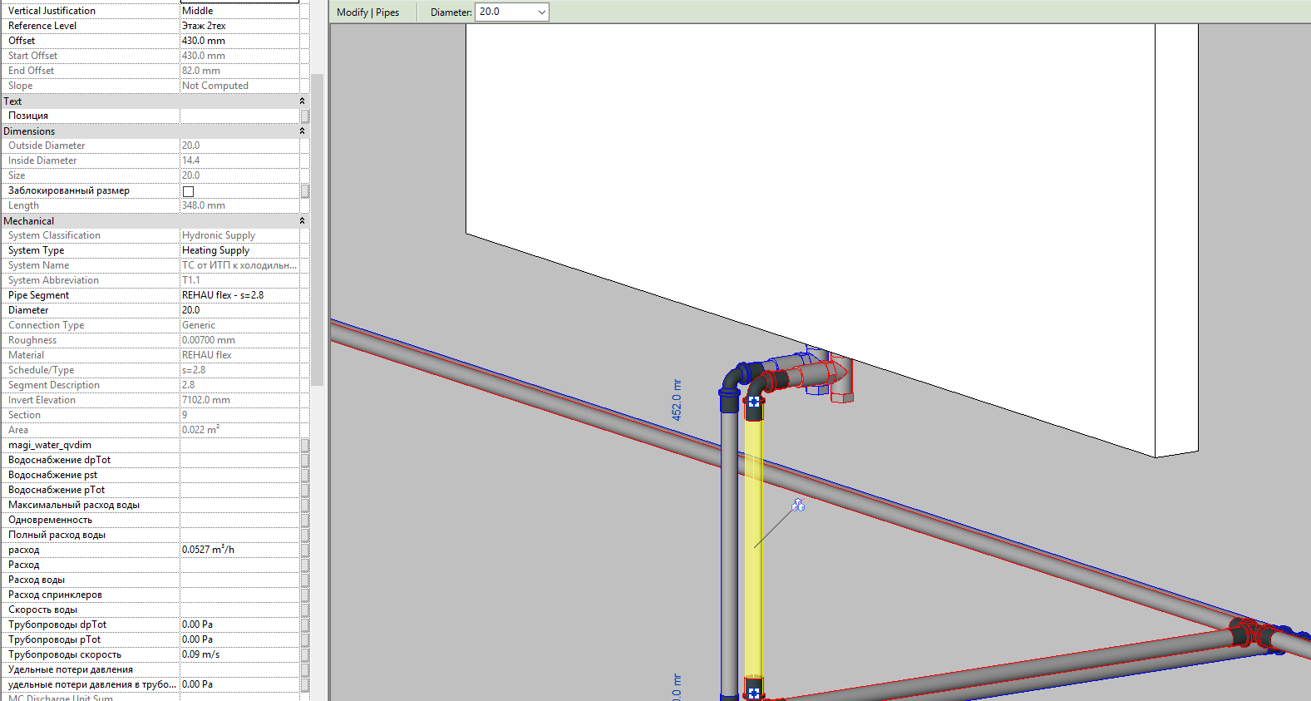Click the empty magi_water_qvdim value field
The height and width of the screenshot is (701, 1311).
click(x=239, y=445)
